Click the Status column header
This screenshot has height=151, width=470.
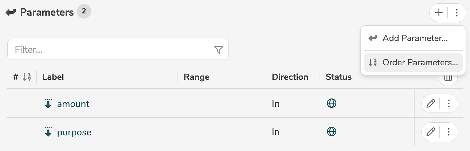click(x=338, y=77)
